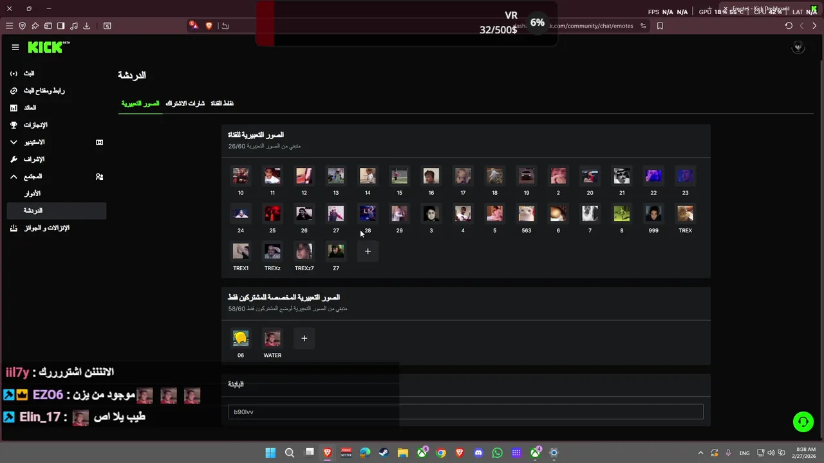The image size is (824, 463).
Task: Click the KICK logo
Action: [x=48, y=47]
